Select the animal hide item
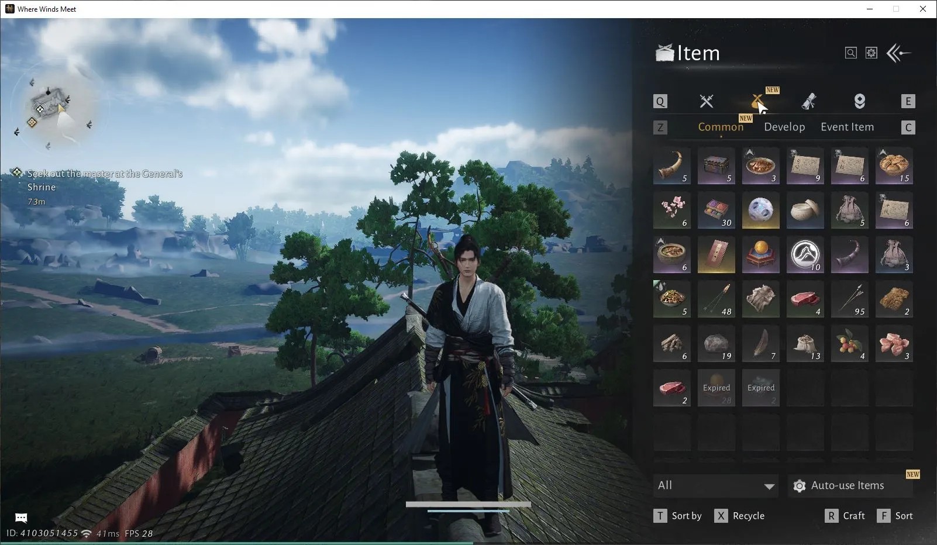 tap(761, 299)
